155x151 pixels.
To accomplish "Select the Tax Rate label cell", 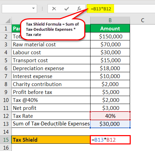I will point(51,116).
